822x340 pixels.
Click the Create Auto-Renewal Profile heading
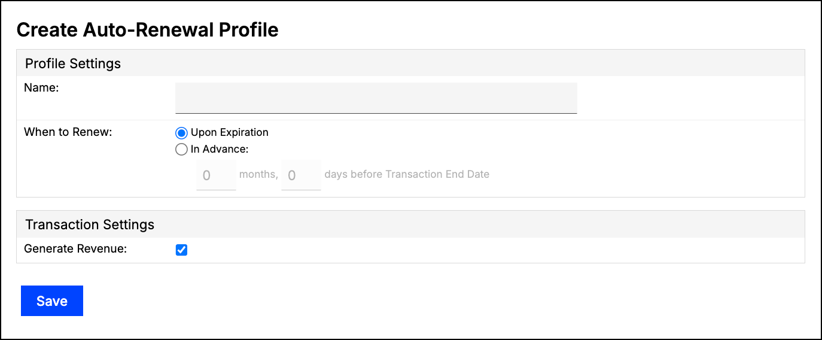(147, 29)
